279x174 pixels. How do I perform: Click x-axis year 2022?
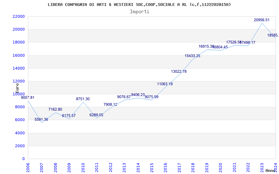coord(248,167)
